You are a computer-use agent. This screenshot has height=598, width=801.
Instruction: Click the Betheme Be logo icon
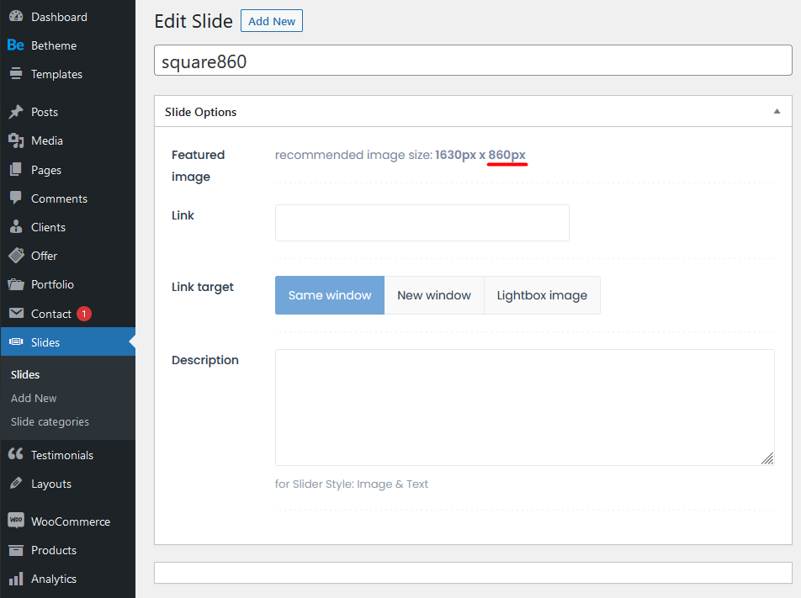pos(16,45)
